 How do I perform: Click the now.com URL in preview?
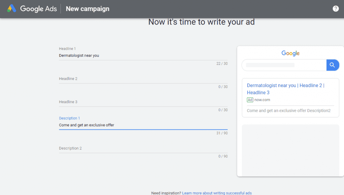[262, 100]
